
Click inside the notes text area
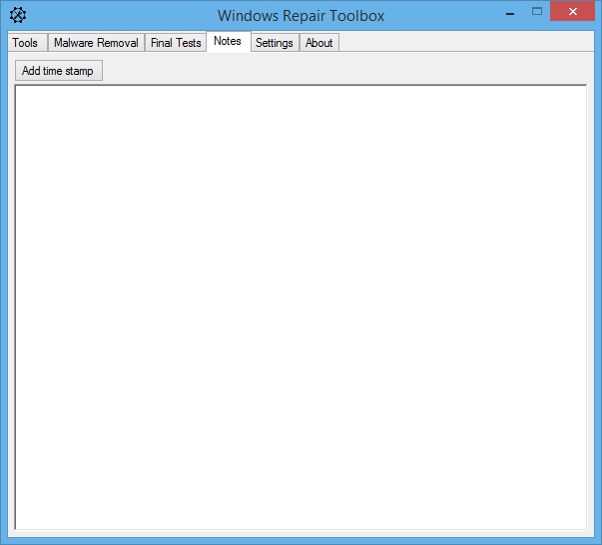click(x=301, y=307)
